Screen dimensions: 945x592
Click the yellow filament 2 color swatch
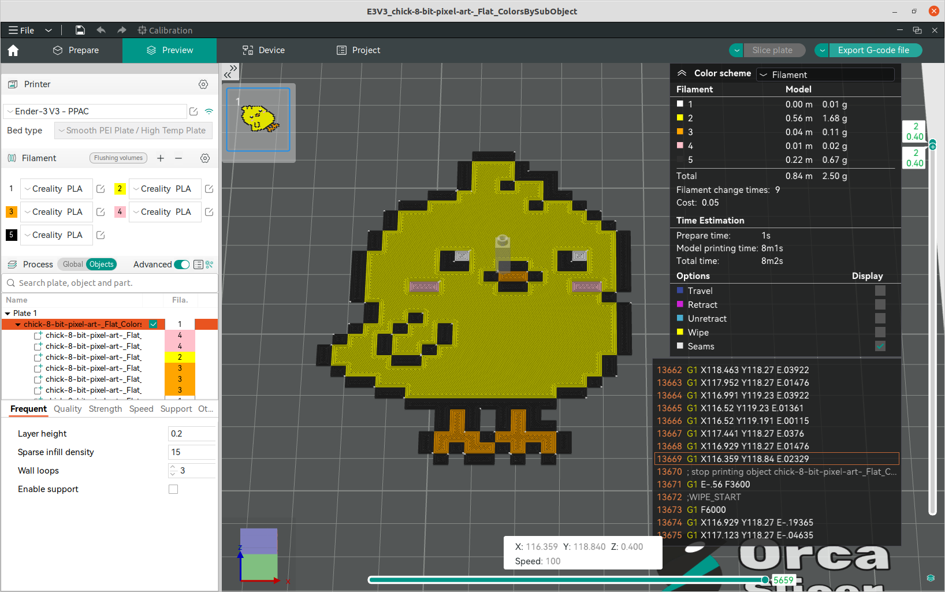click(x=120, y=189)
